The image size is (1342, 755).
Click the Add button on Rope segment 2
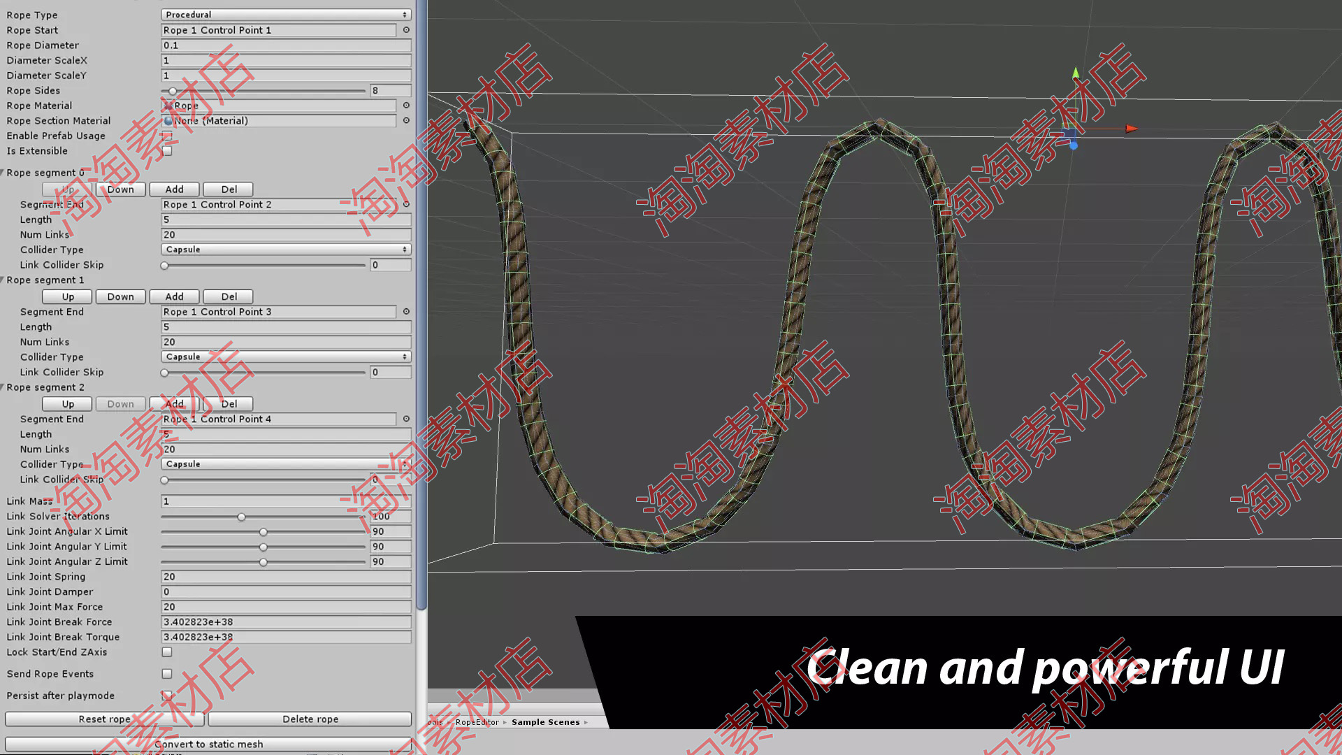click(174, 403)
